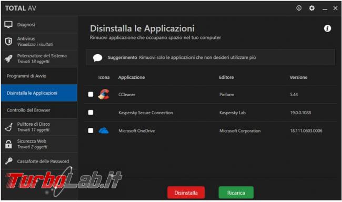The height and width of the screenshot is (202, 342).
Task: Select the CCleaner application name
Action: [x=127, y=95]
